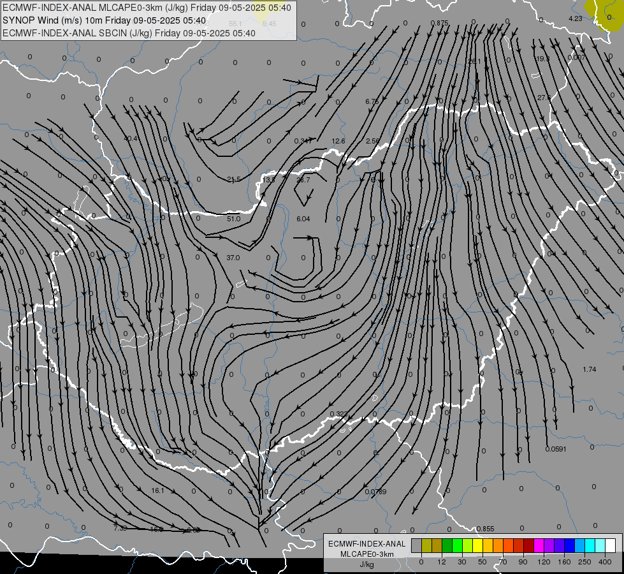Click the legend tick label 250
624x574 pixels.
pyautogui.click(x=584, y=562)
